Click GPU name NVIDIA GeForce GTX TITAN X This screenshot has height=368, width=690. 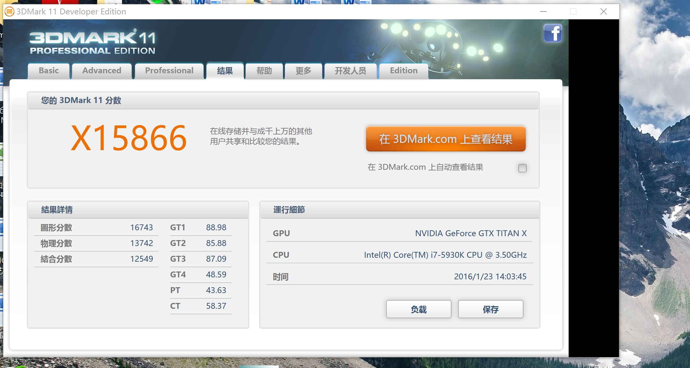pyautogui.click(x=471, y=233)
